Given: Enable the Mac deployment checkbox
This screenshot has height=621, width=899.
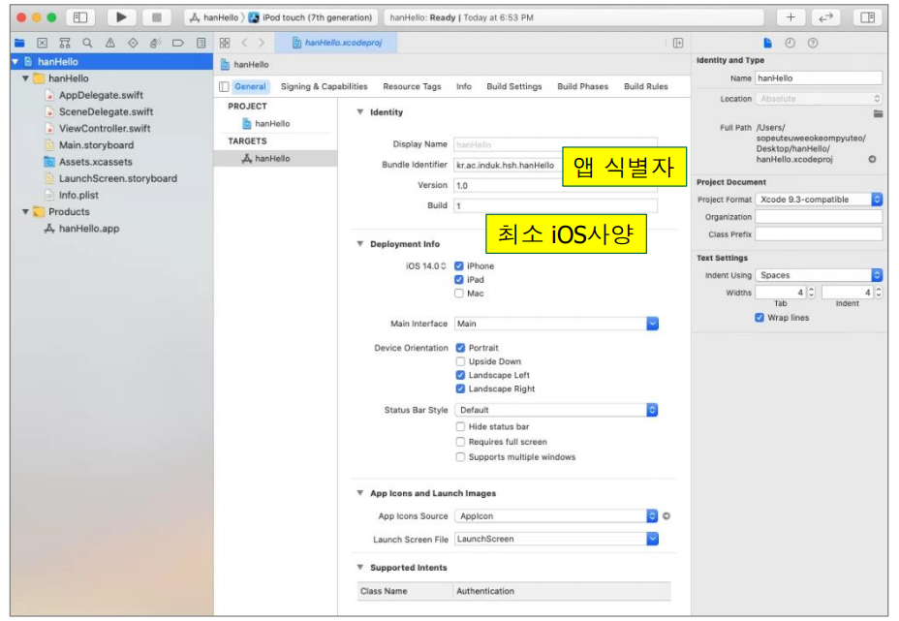Looking at the screenshot, I should (x=458, y=294).
